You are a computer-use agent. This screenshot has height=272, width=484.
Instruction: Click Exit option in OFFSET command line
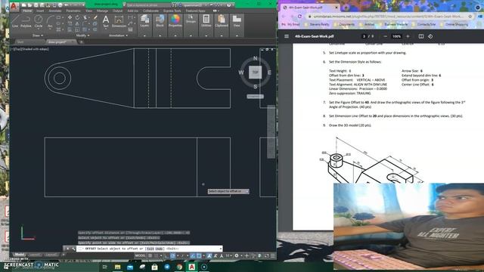tap(150, 249)
